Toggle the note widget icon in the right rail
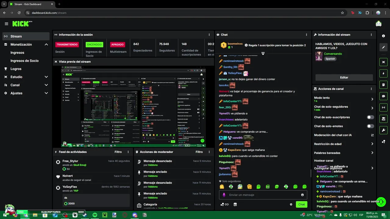 (383, 85)
